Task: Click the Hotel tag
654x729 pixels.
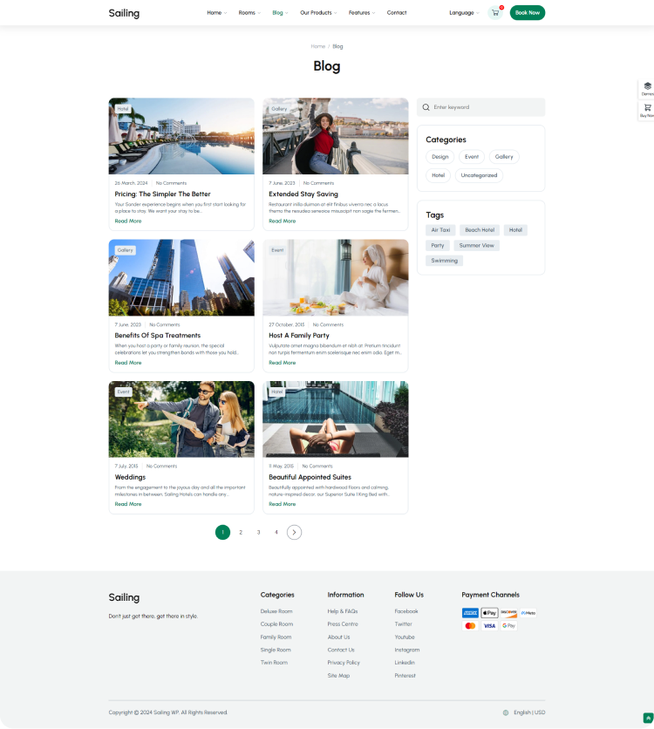Action: pyautogui.click(x=515, y=230)
